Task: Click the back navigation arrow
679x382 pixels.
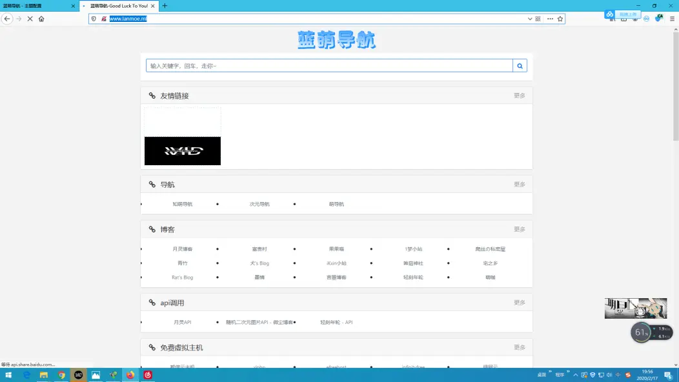Action: coord(7,19)
